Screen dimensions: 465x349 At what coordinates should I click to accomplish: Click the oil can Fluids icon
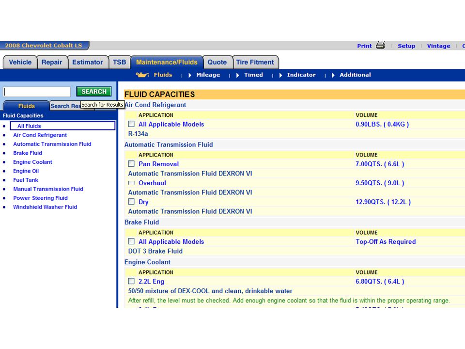click(x=142, y=75)
